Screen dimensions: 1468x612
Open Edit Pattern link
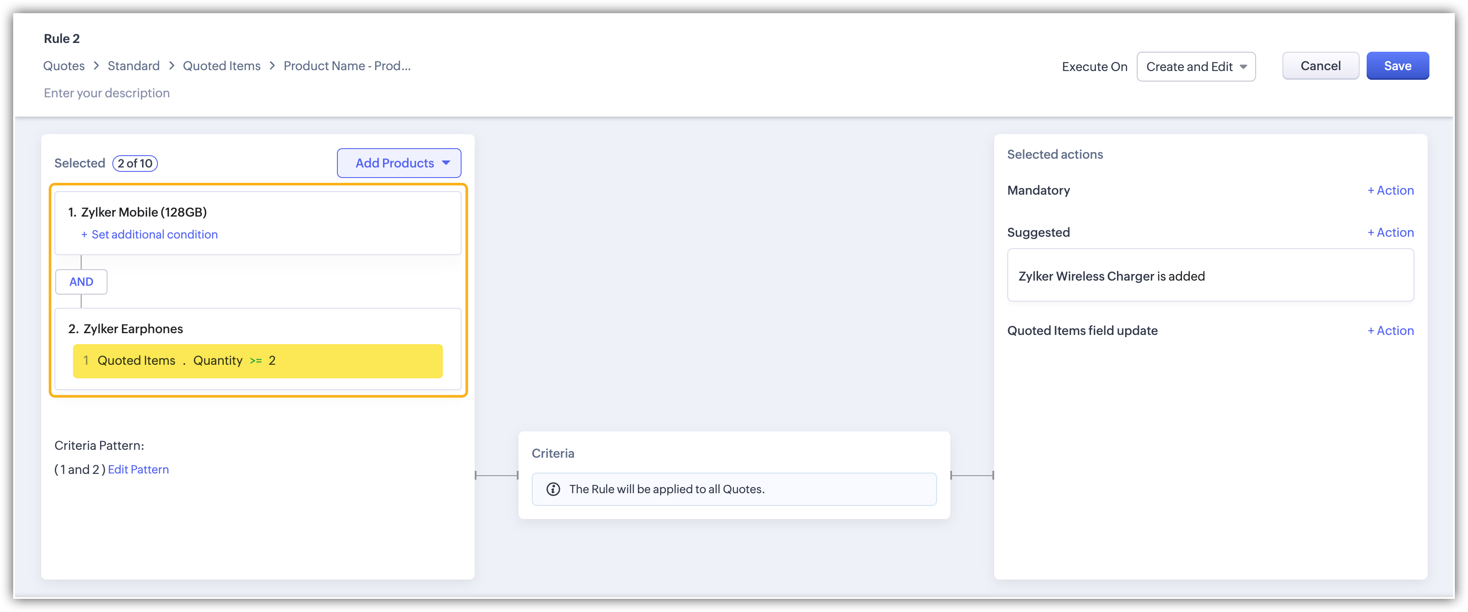pyautogui.click(x=139, y=470)
